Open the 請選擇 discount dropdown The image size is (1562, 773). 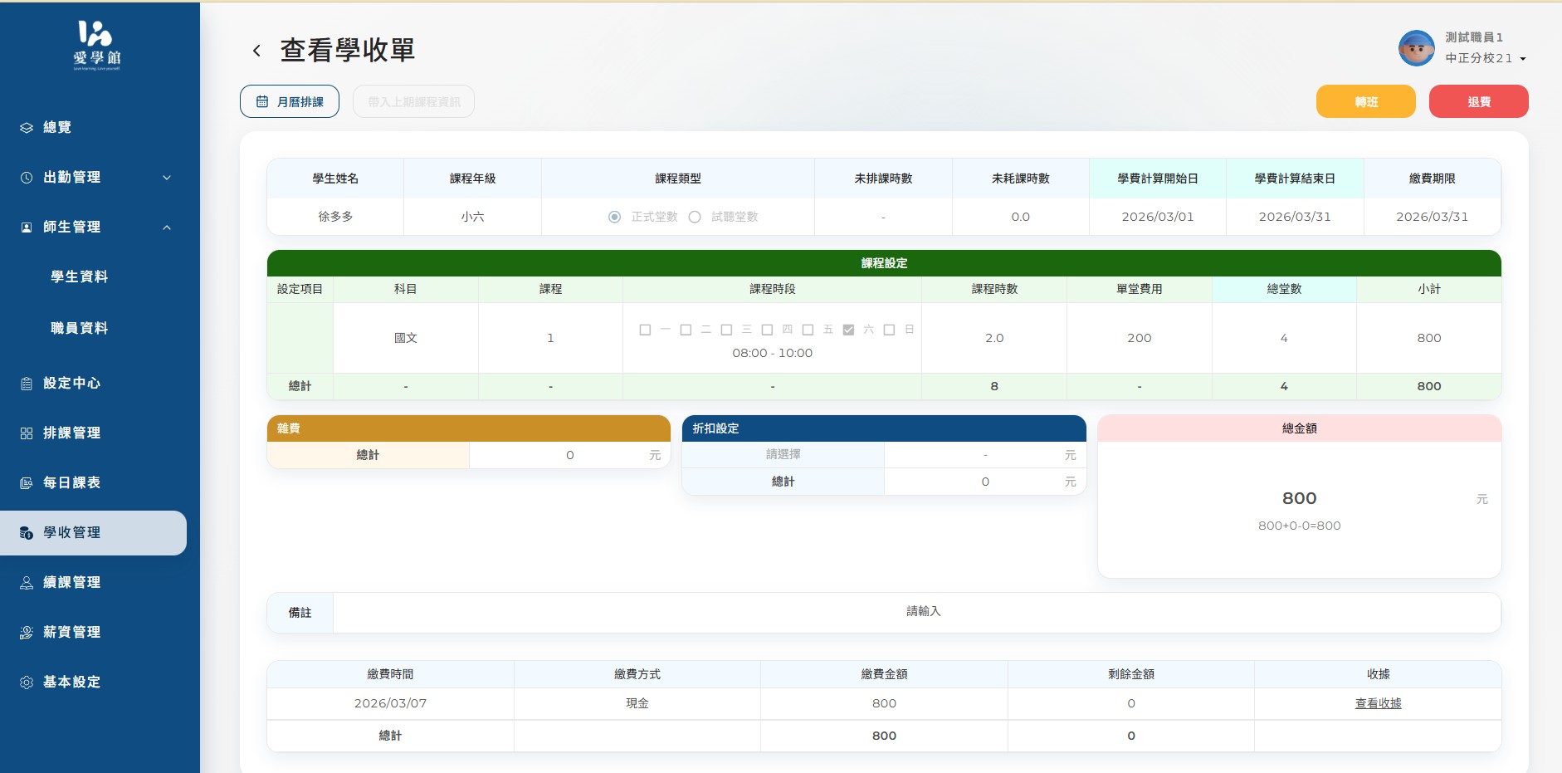coord(783,454)
